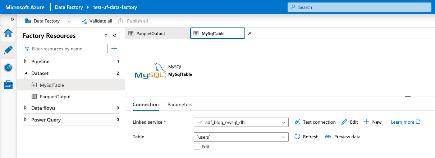The width and height of the screenshot is (435, 158).
Task: Expand the Power Query tree node
Action: coord(25,120)
